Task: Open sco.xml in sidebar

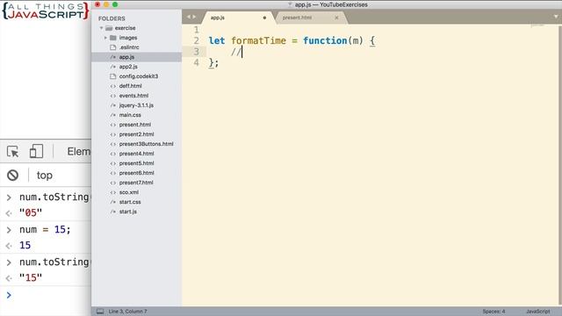Action: click(129, 192)
